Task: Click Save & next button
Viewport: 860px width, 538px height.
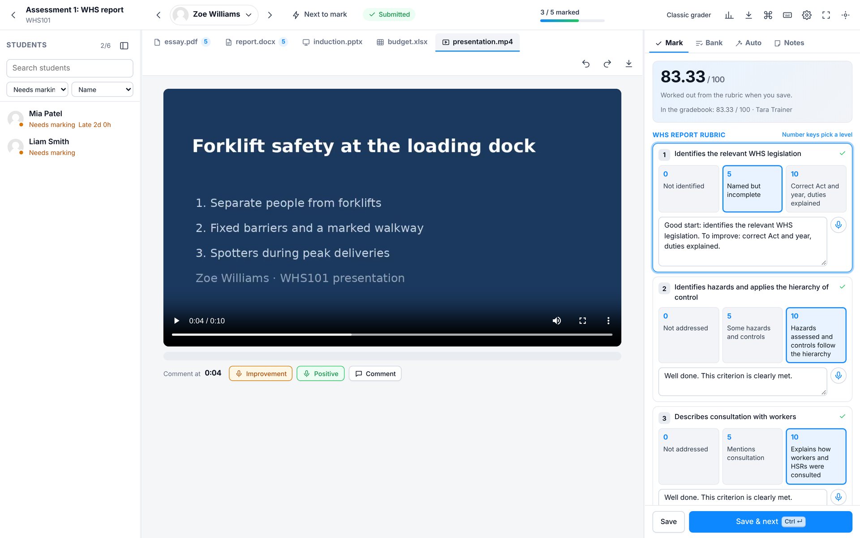Action: (770, 521)
